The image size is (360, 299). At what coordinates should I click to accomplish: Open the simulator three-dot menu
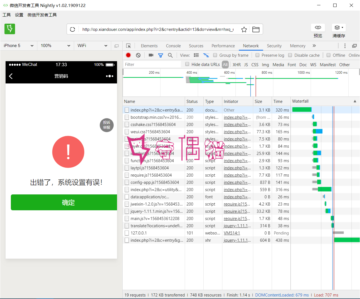point(110,76)
